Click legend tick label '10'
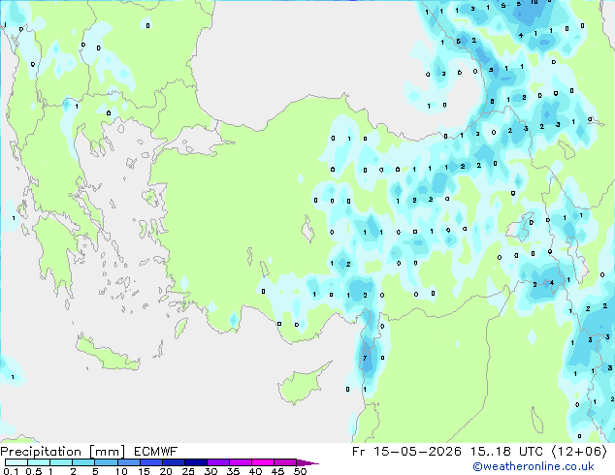This screenshot has height=475, width=615. [x=121, y=471]
